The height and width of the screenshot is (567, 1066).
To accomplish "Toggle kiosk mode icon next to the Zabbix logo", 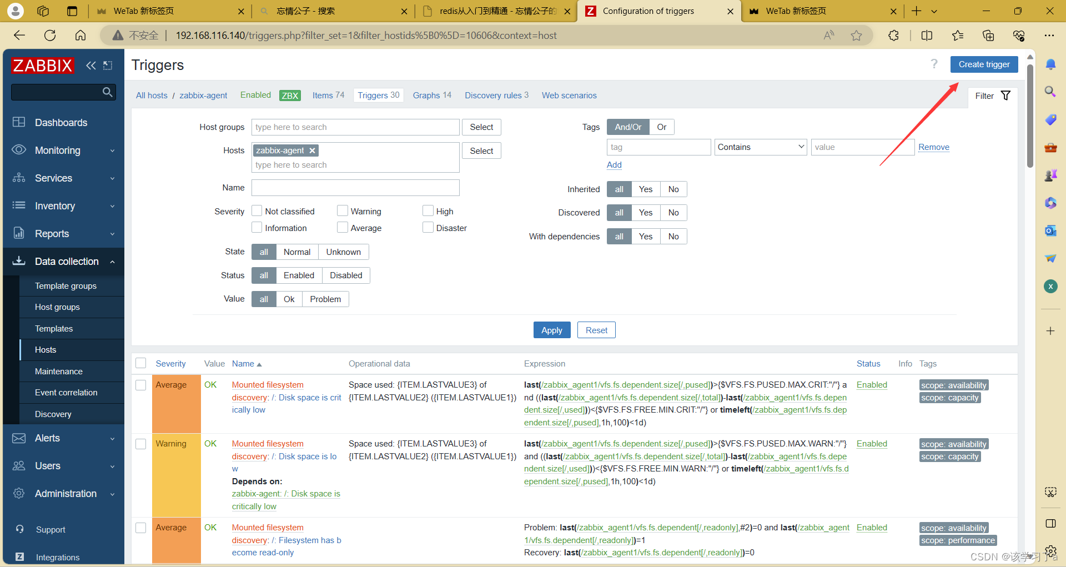I will 108,66.
